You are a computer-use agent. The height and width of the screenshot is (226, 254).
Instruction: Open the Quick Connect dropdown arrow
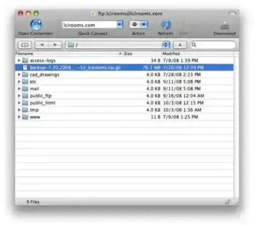(x=120, y=25)
